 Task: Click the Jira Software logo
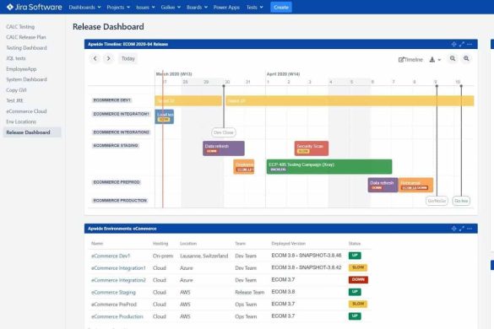click(x=35, y=7)
